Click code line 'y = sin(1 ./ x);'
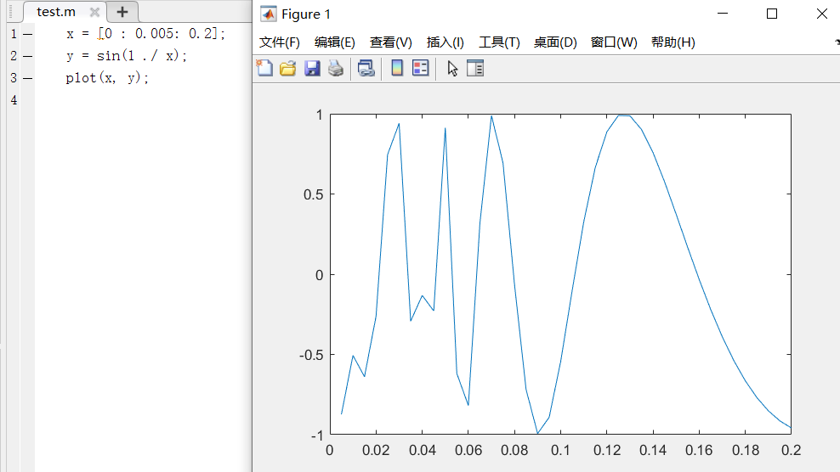The image size is (840, 472). tap(127, 56)
